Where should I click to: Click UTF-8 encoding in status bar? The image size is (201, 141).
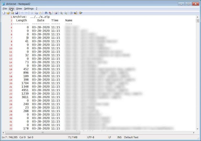coord(92,137)
